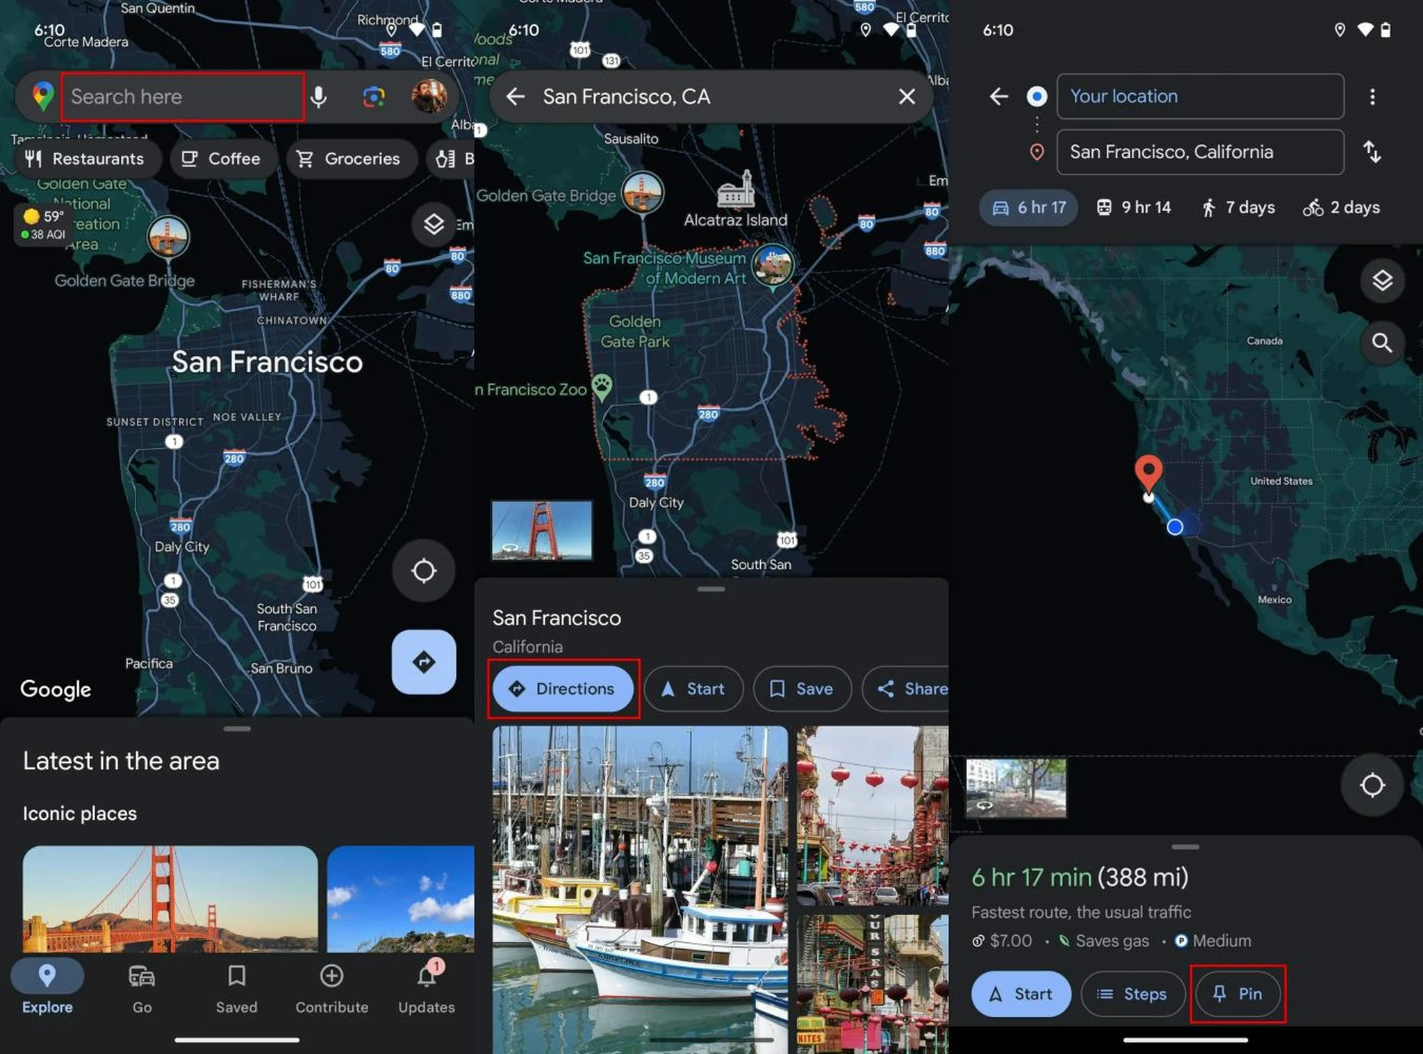Click the microphone search icon
Screen dimensions: 1423x1054
pos(321,97)
